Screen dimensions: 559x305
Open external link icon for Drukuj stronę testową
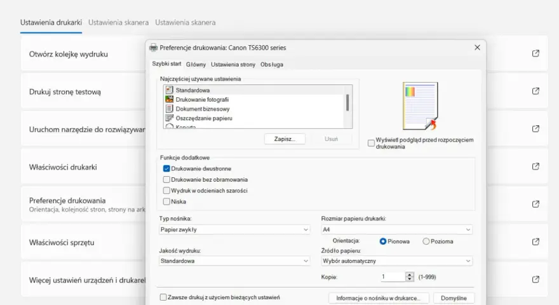tap(535, 91)
